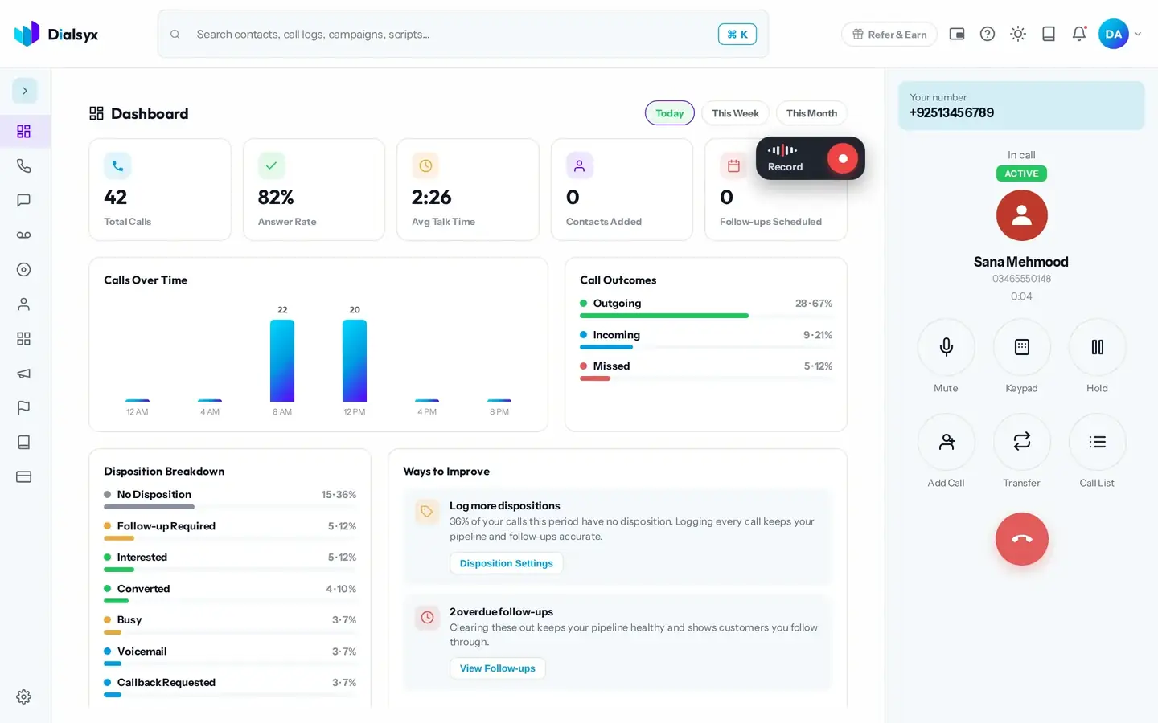Open the Call List button
1158x723 pixels.
point(1098,442)
